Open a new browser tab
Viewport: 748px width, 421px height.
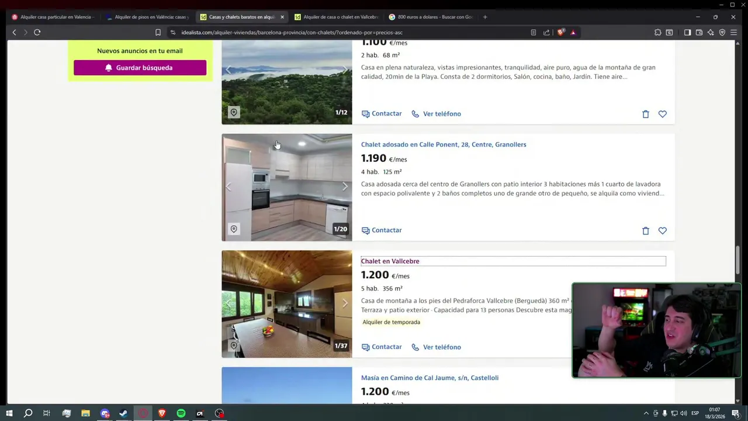pyautogui.click(x=485, y=17)
